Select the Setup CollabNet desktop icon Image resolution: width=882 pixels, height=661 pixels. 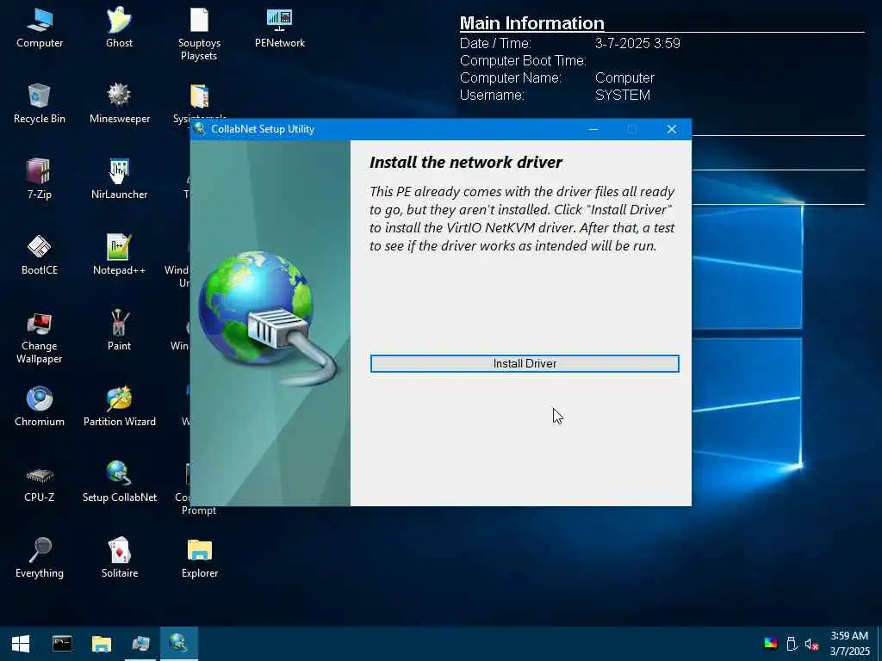tap(119, 483)
